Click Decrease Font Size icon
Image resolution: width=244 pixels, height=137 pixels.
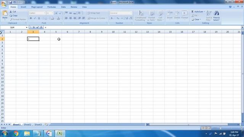60,13
